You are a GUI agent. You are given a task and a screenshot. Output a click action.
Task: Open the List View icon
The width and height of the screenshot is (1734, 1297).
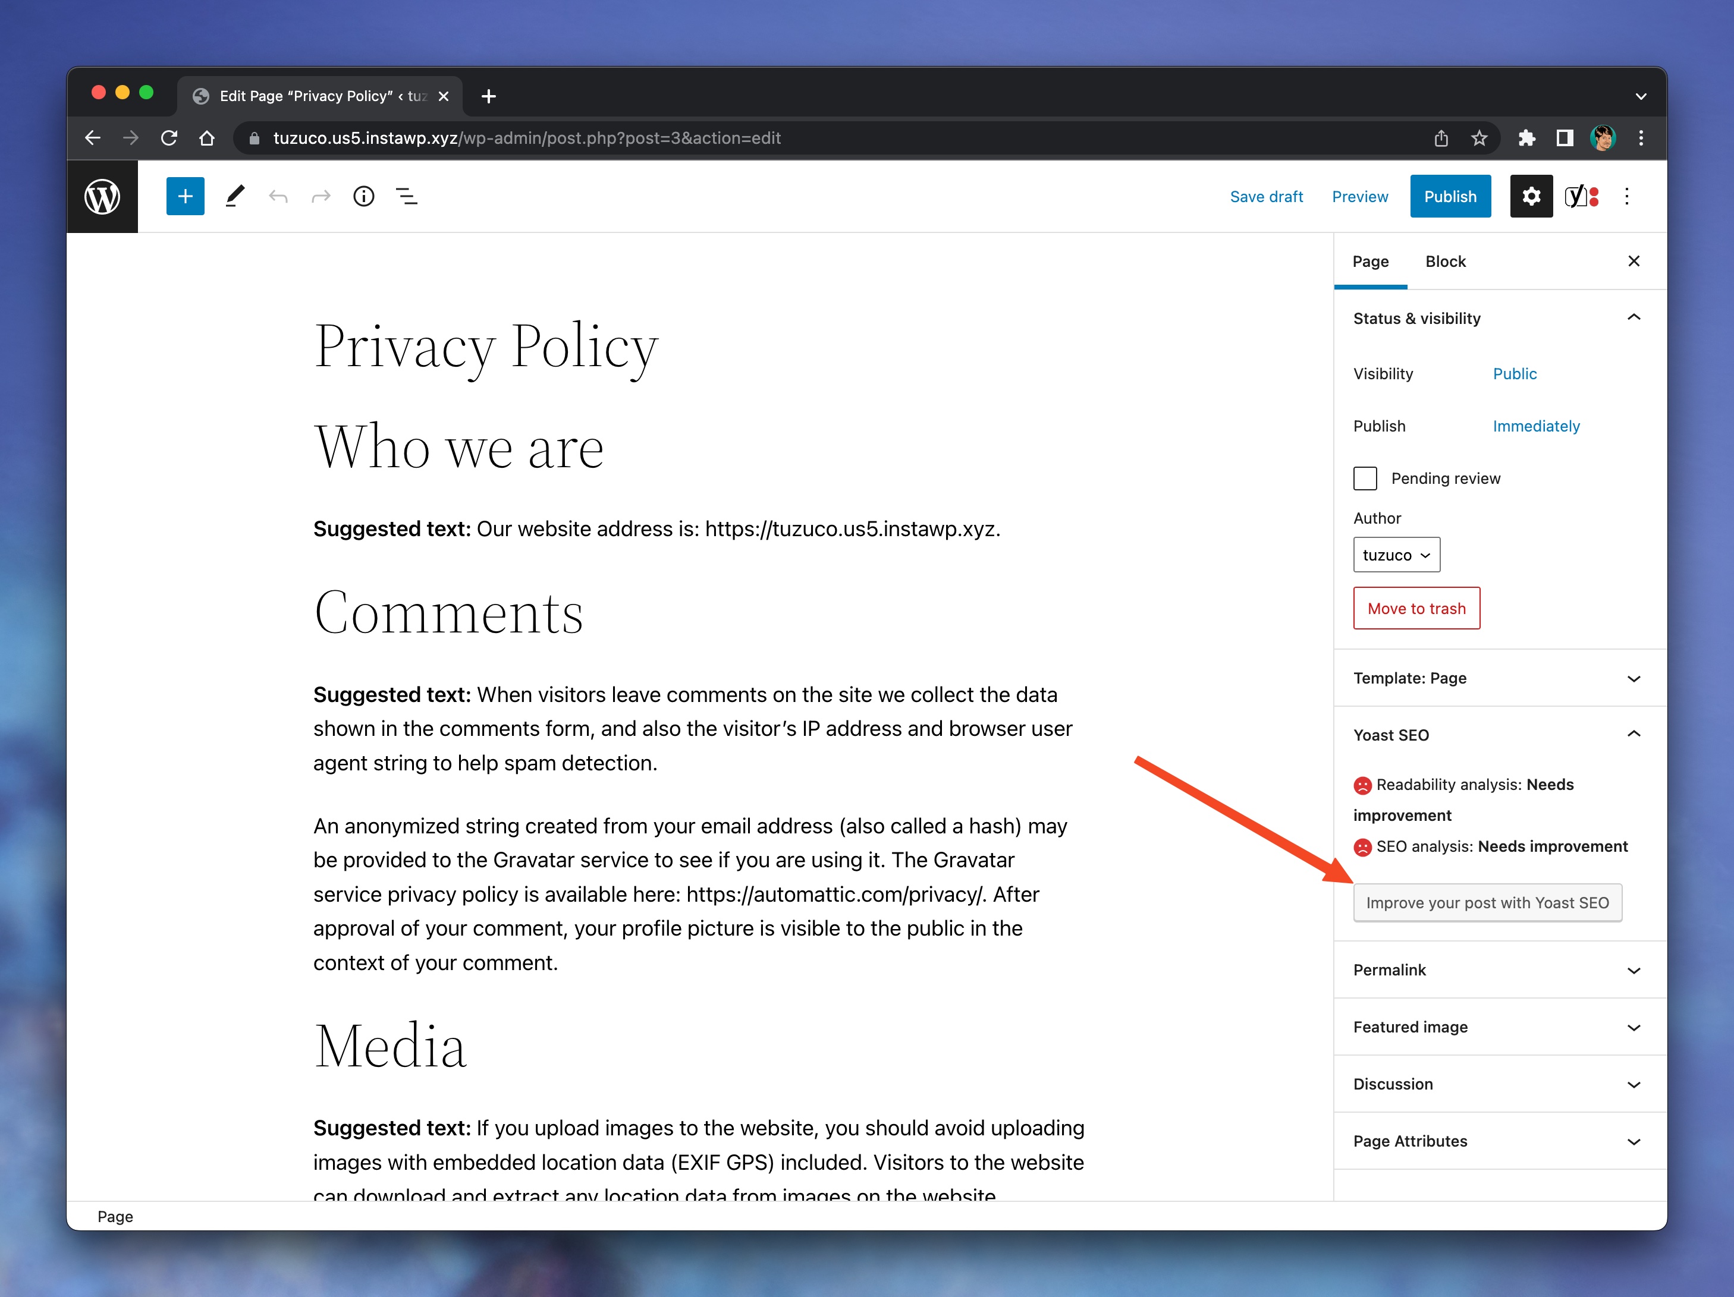(406, 196)
